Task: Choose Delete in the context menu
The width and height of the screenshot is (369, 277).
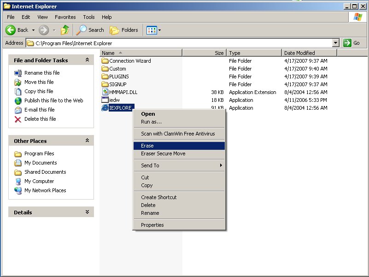Action: click(x=179, y=205)
